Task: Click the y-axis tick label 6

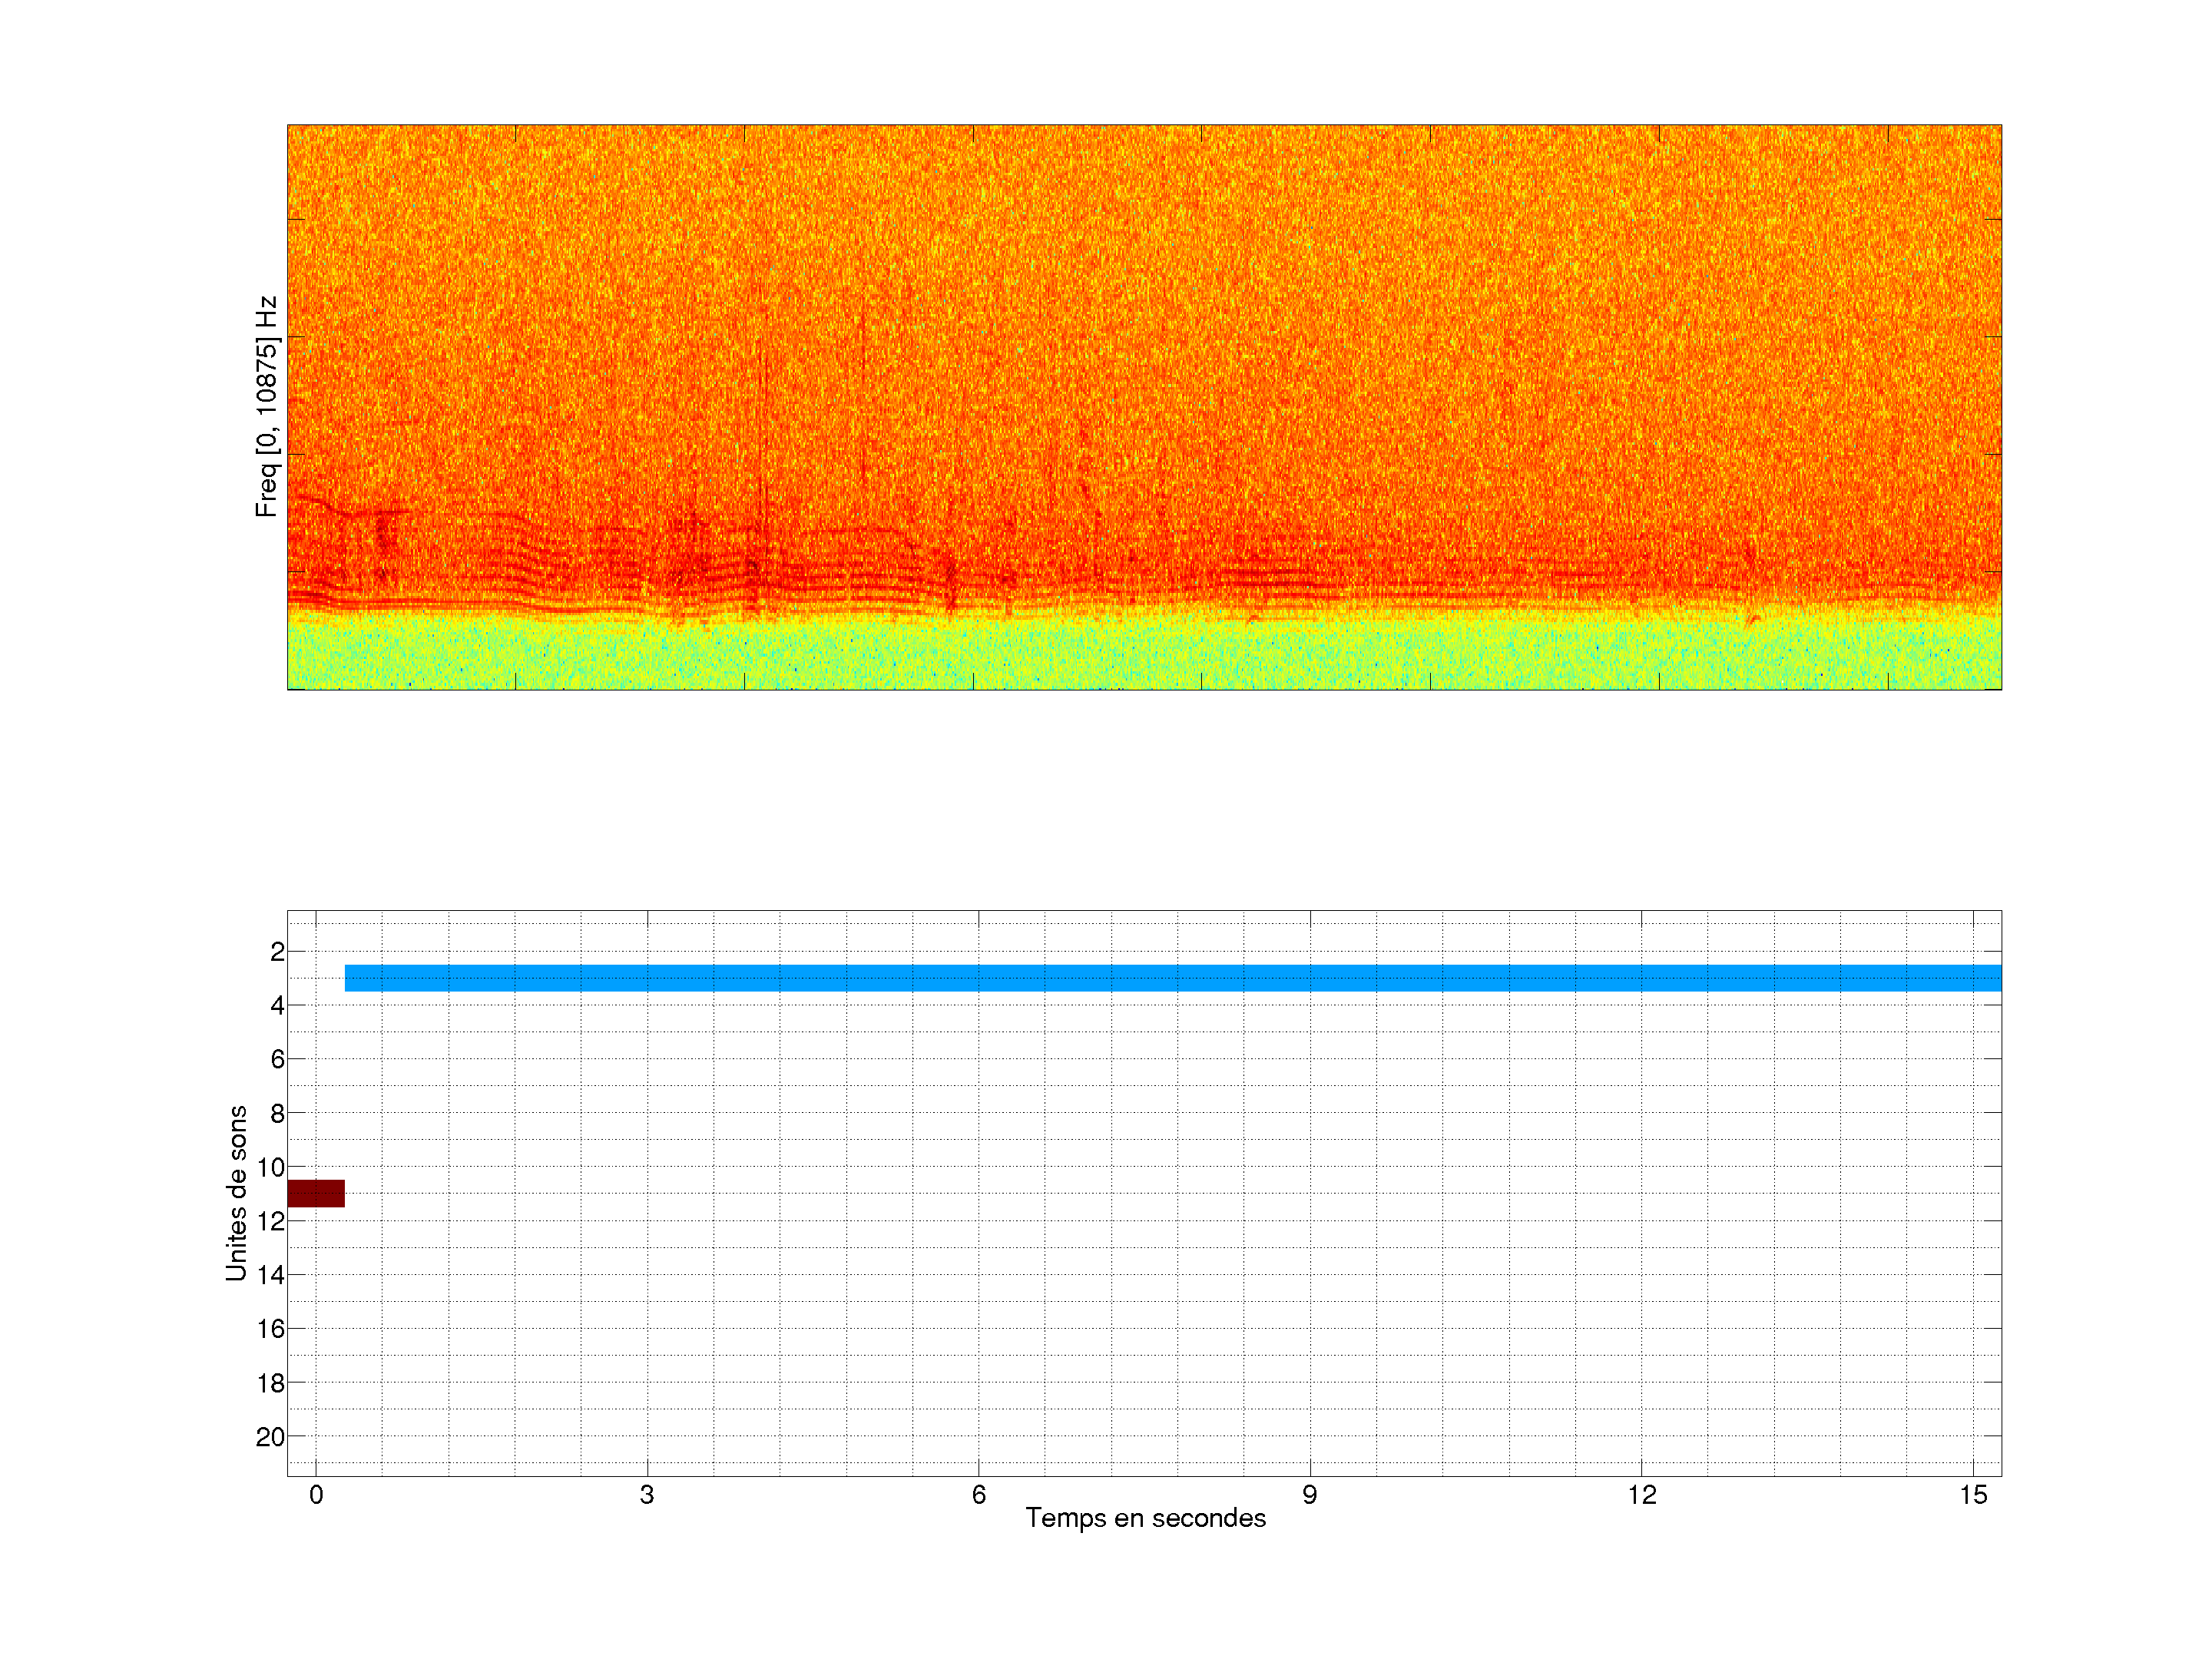Action: (277, 1059)
